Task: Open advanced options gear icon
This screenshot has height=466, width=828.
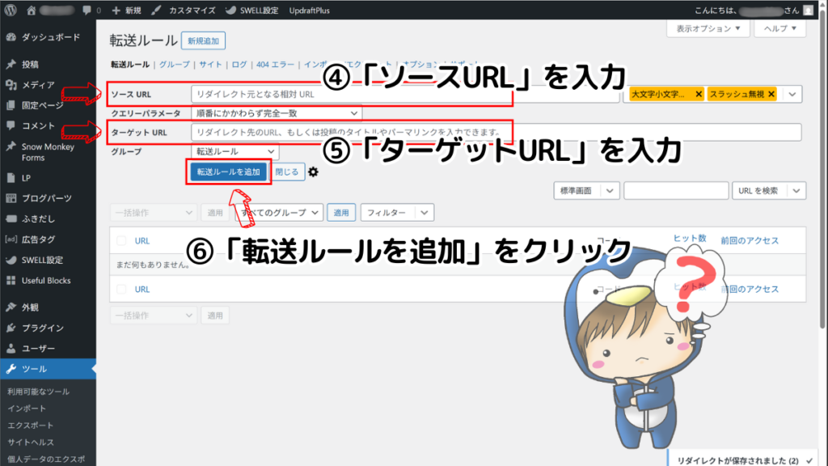Action: click(313, 172)
